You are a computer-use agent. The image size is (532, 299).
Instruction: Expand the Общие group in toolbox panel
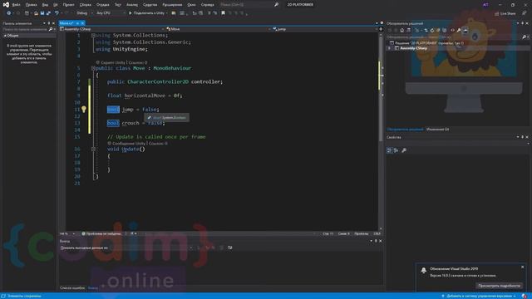point(5,36)
